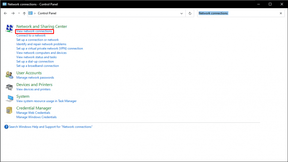The image size is (288, 162).
Task: Open Set up a VPN connection link
Action: 49,48
